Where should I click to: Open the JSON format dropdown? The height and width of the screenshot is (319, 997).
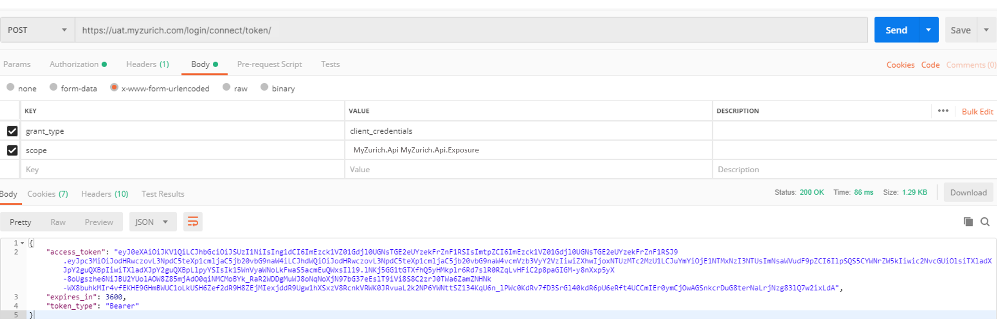click(x=151, y=222)
